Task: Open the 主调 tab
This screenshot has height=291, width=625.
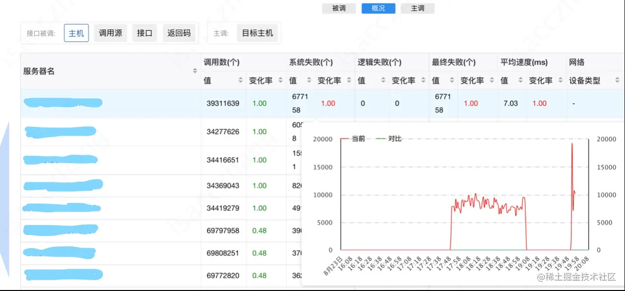Action: point(418,8)
